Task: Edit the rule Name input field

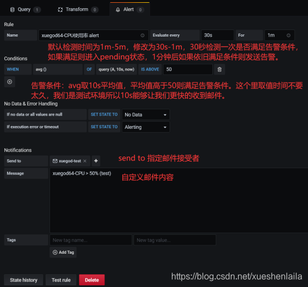Action: pos(93,36)
